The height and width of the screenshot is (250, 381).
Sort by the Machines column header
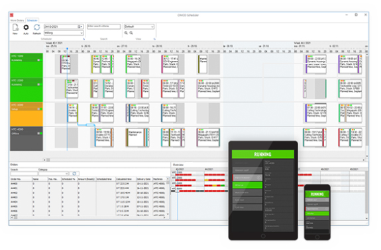159,179
